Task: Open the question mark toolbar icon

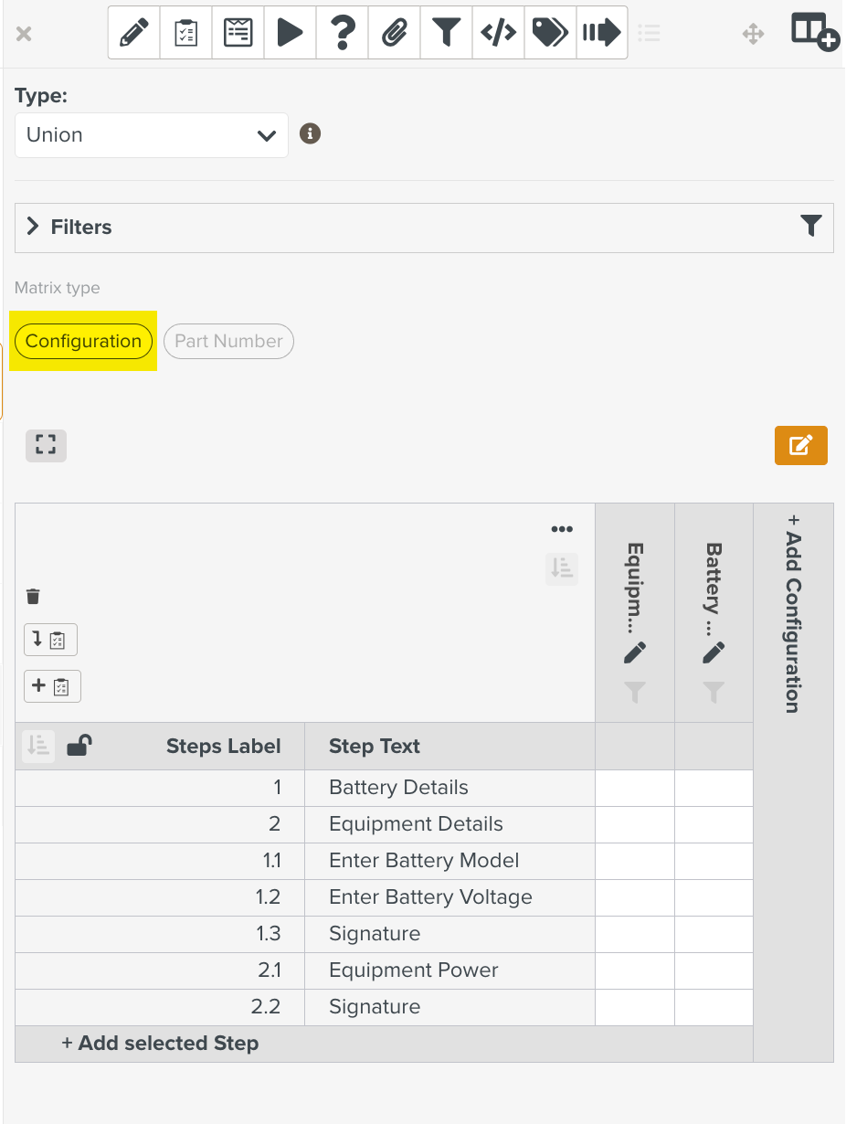Action: pos(343,34)
